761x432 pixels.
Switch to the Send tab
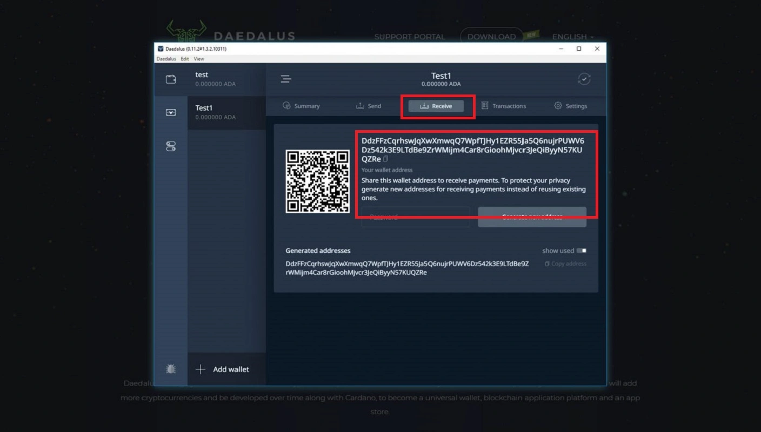pyautogui.click(x=369, y=106)
